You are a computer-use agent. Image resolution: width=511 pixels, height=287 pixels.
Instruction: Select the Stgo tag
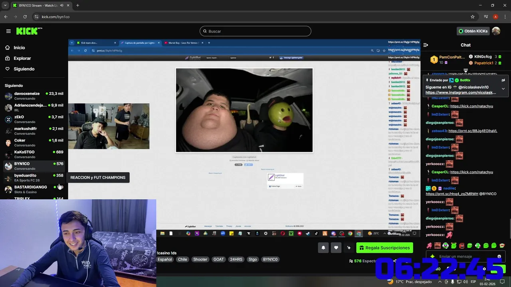click(253, 259)
